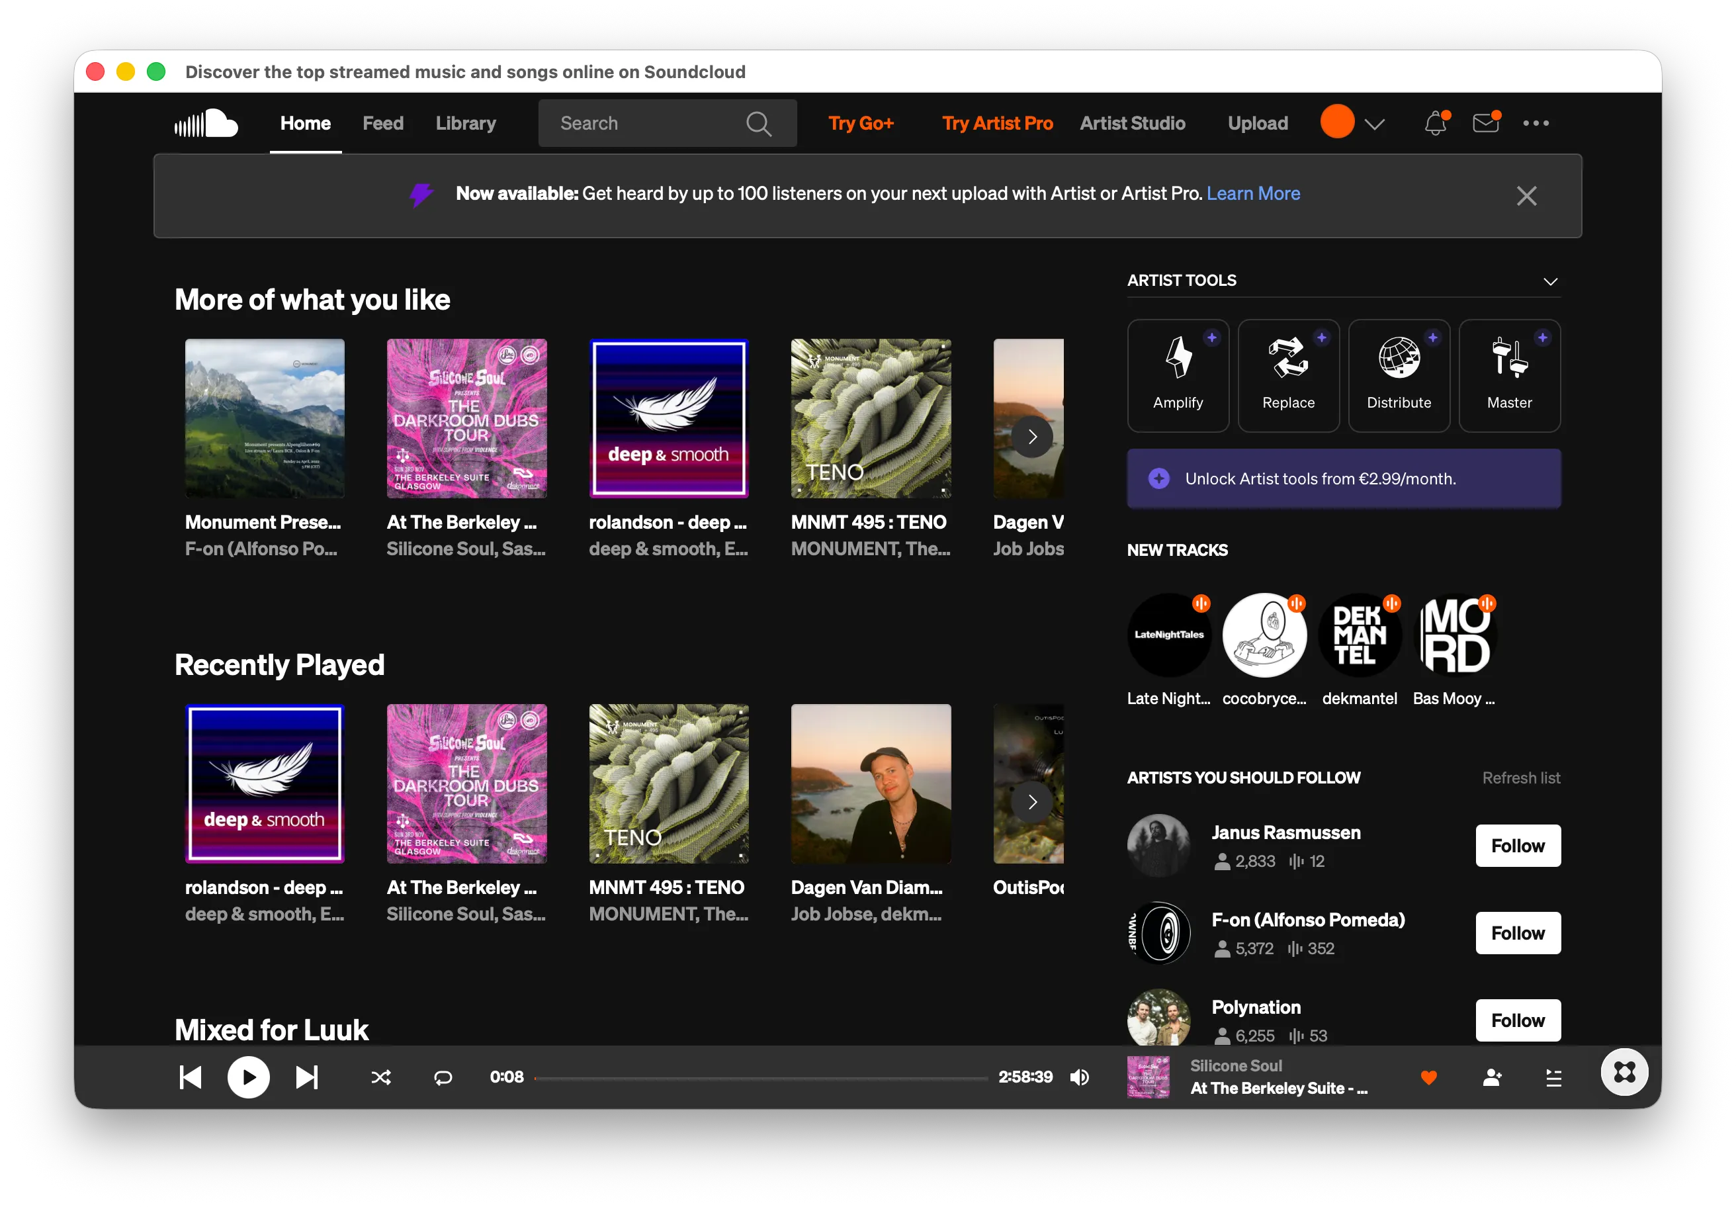Image resolution: width=1736 pixels, height=1207 pixels.
Task: Open Try Go+ offer
Action: [861, 122]
